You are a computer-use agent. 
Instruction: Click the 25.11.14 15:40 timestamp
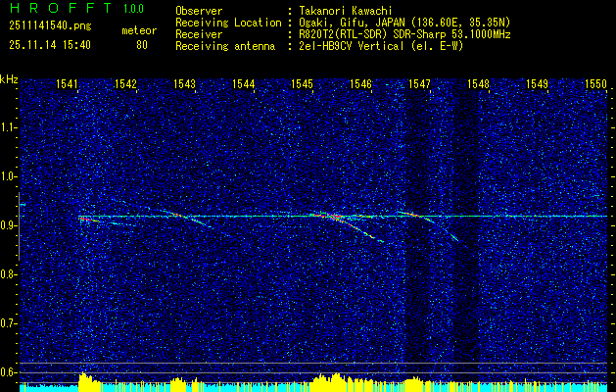pos(49,44)
